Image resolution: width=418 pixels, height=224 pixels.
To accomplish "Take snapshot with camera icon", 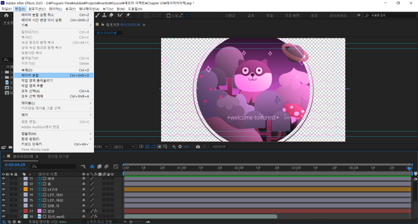I will coord(198,147).
